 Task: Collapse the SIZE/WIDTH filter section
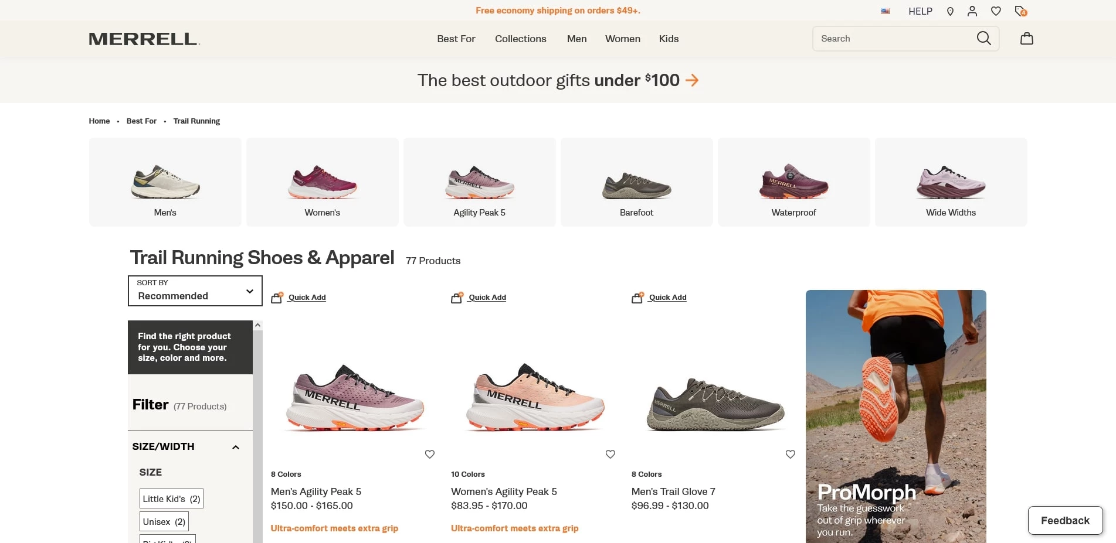point(236,446)
